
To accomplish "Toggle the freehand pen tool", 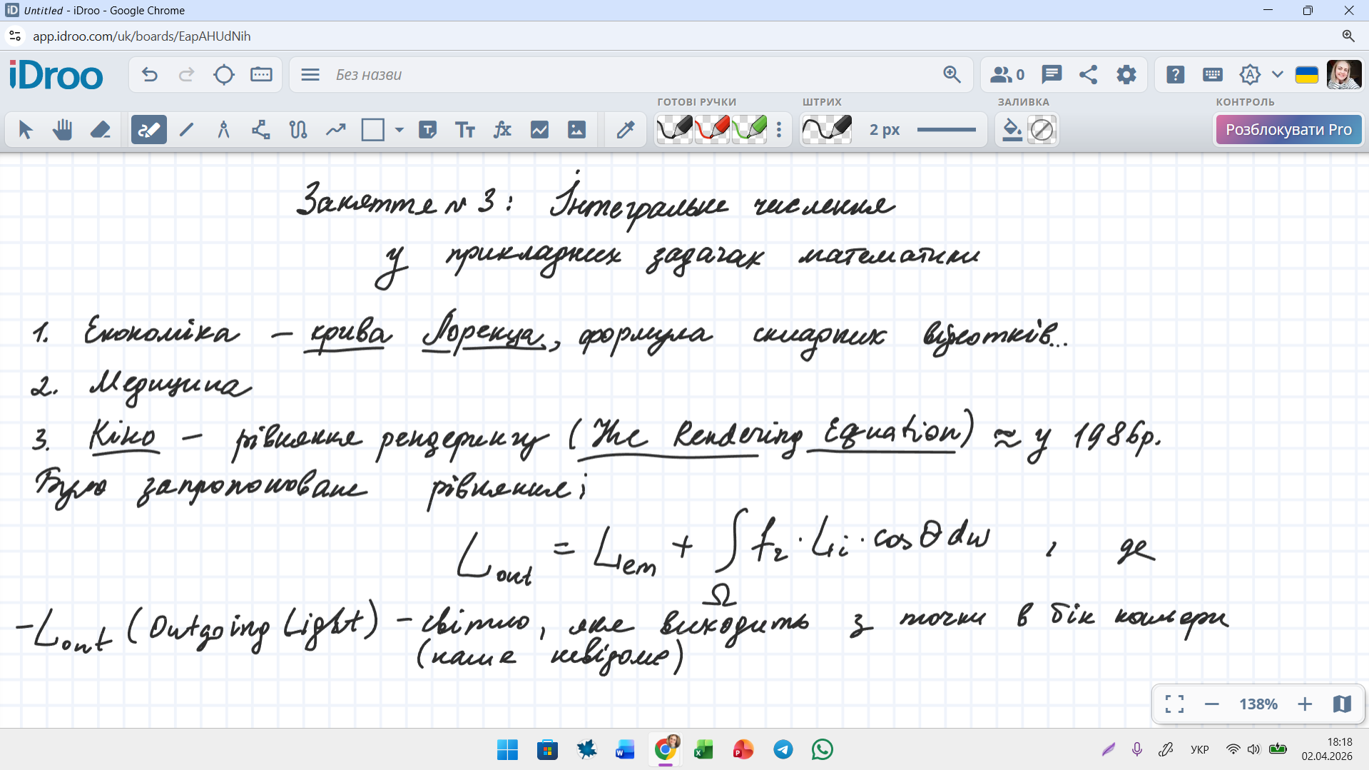I will [148, 130].
